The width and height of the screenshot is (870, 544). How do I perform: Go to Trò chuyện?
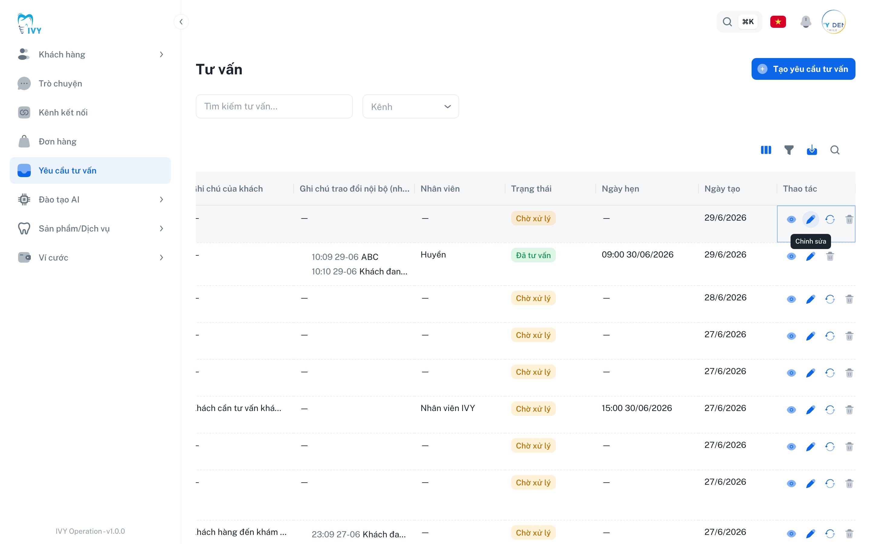[90, 83]
